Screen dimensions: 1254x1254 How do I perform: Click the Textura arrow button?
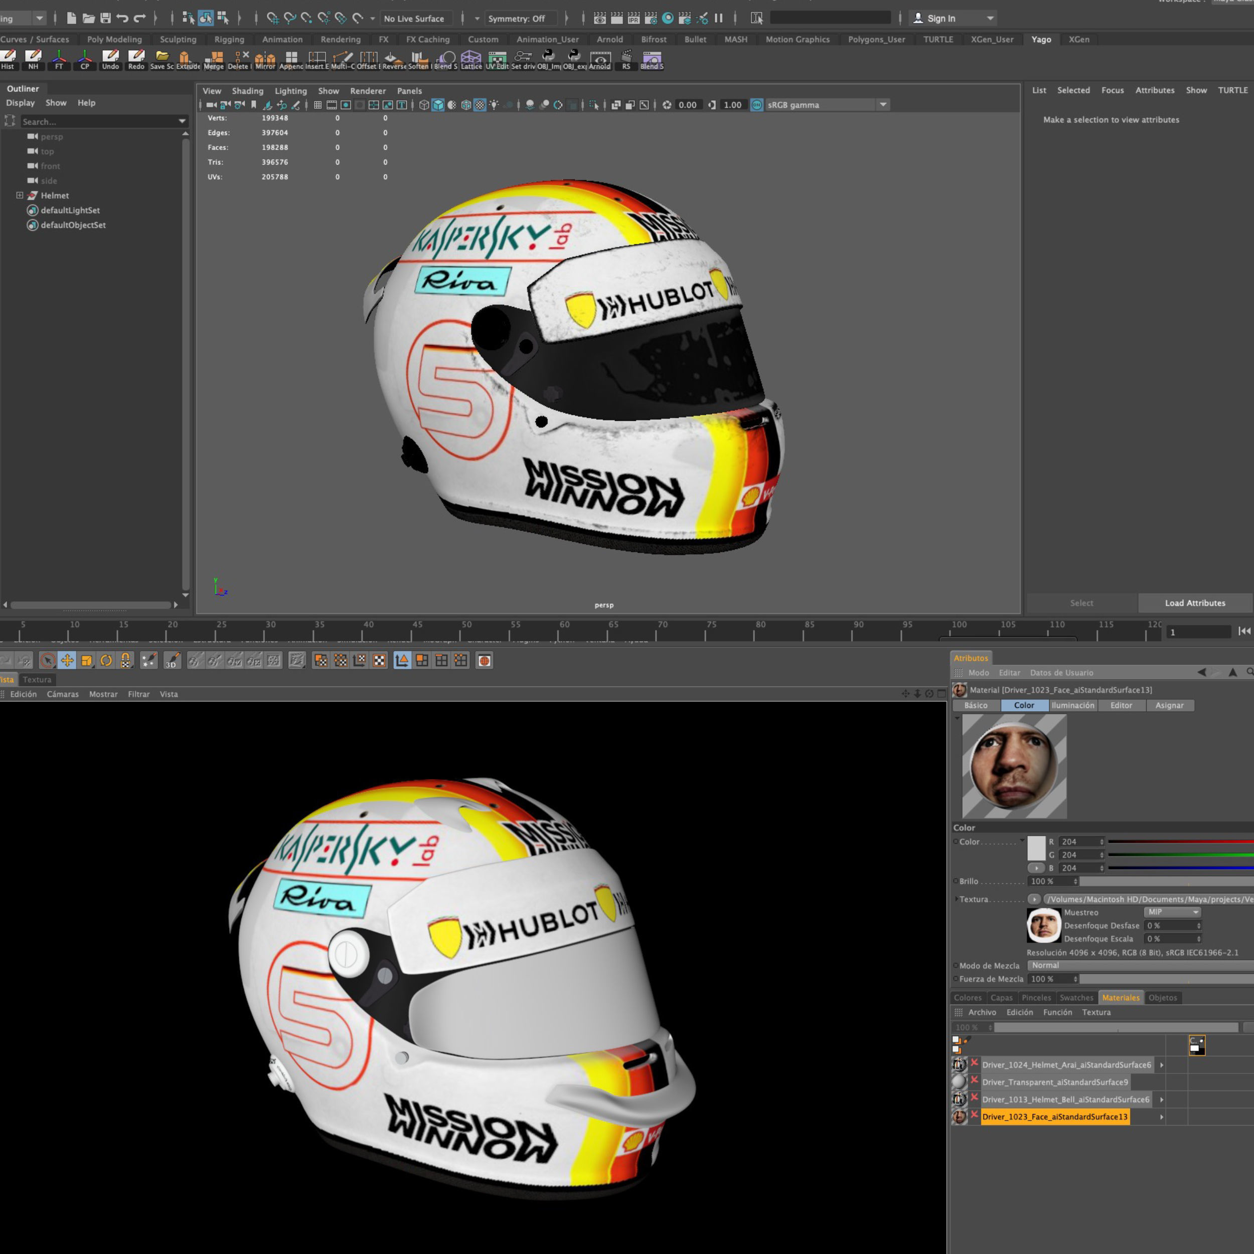pos(1035,899)
